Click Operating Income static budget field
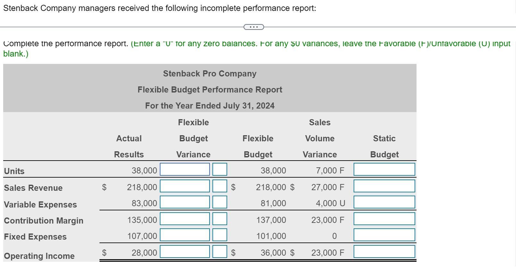Image resolution: width=516 pixels, height=273 pixels. pyautogui.click(x=384, y=251)
